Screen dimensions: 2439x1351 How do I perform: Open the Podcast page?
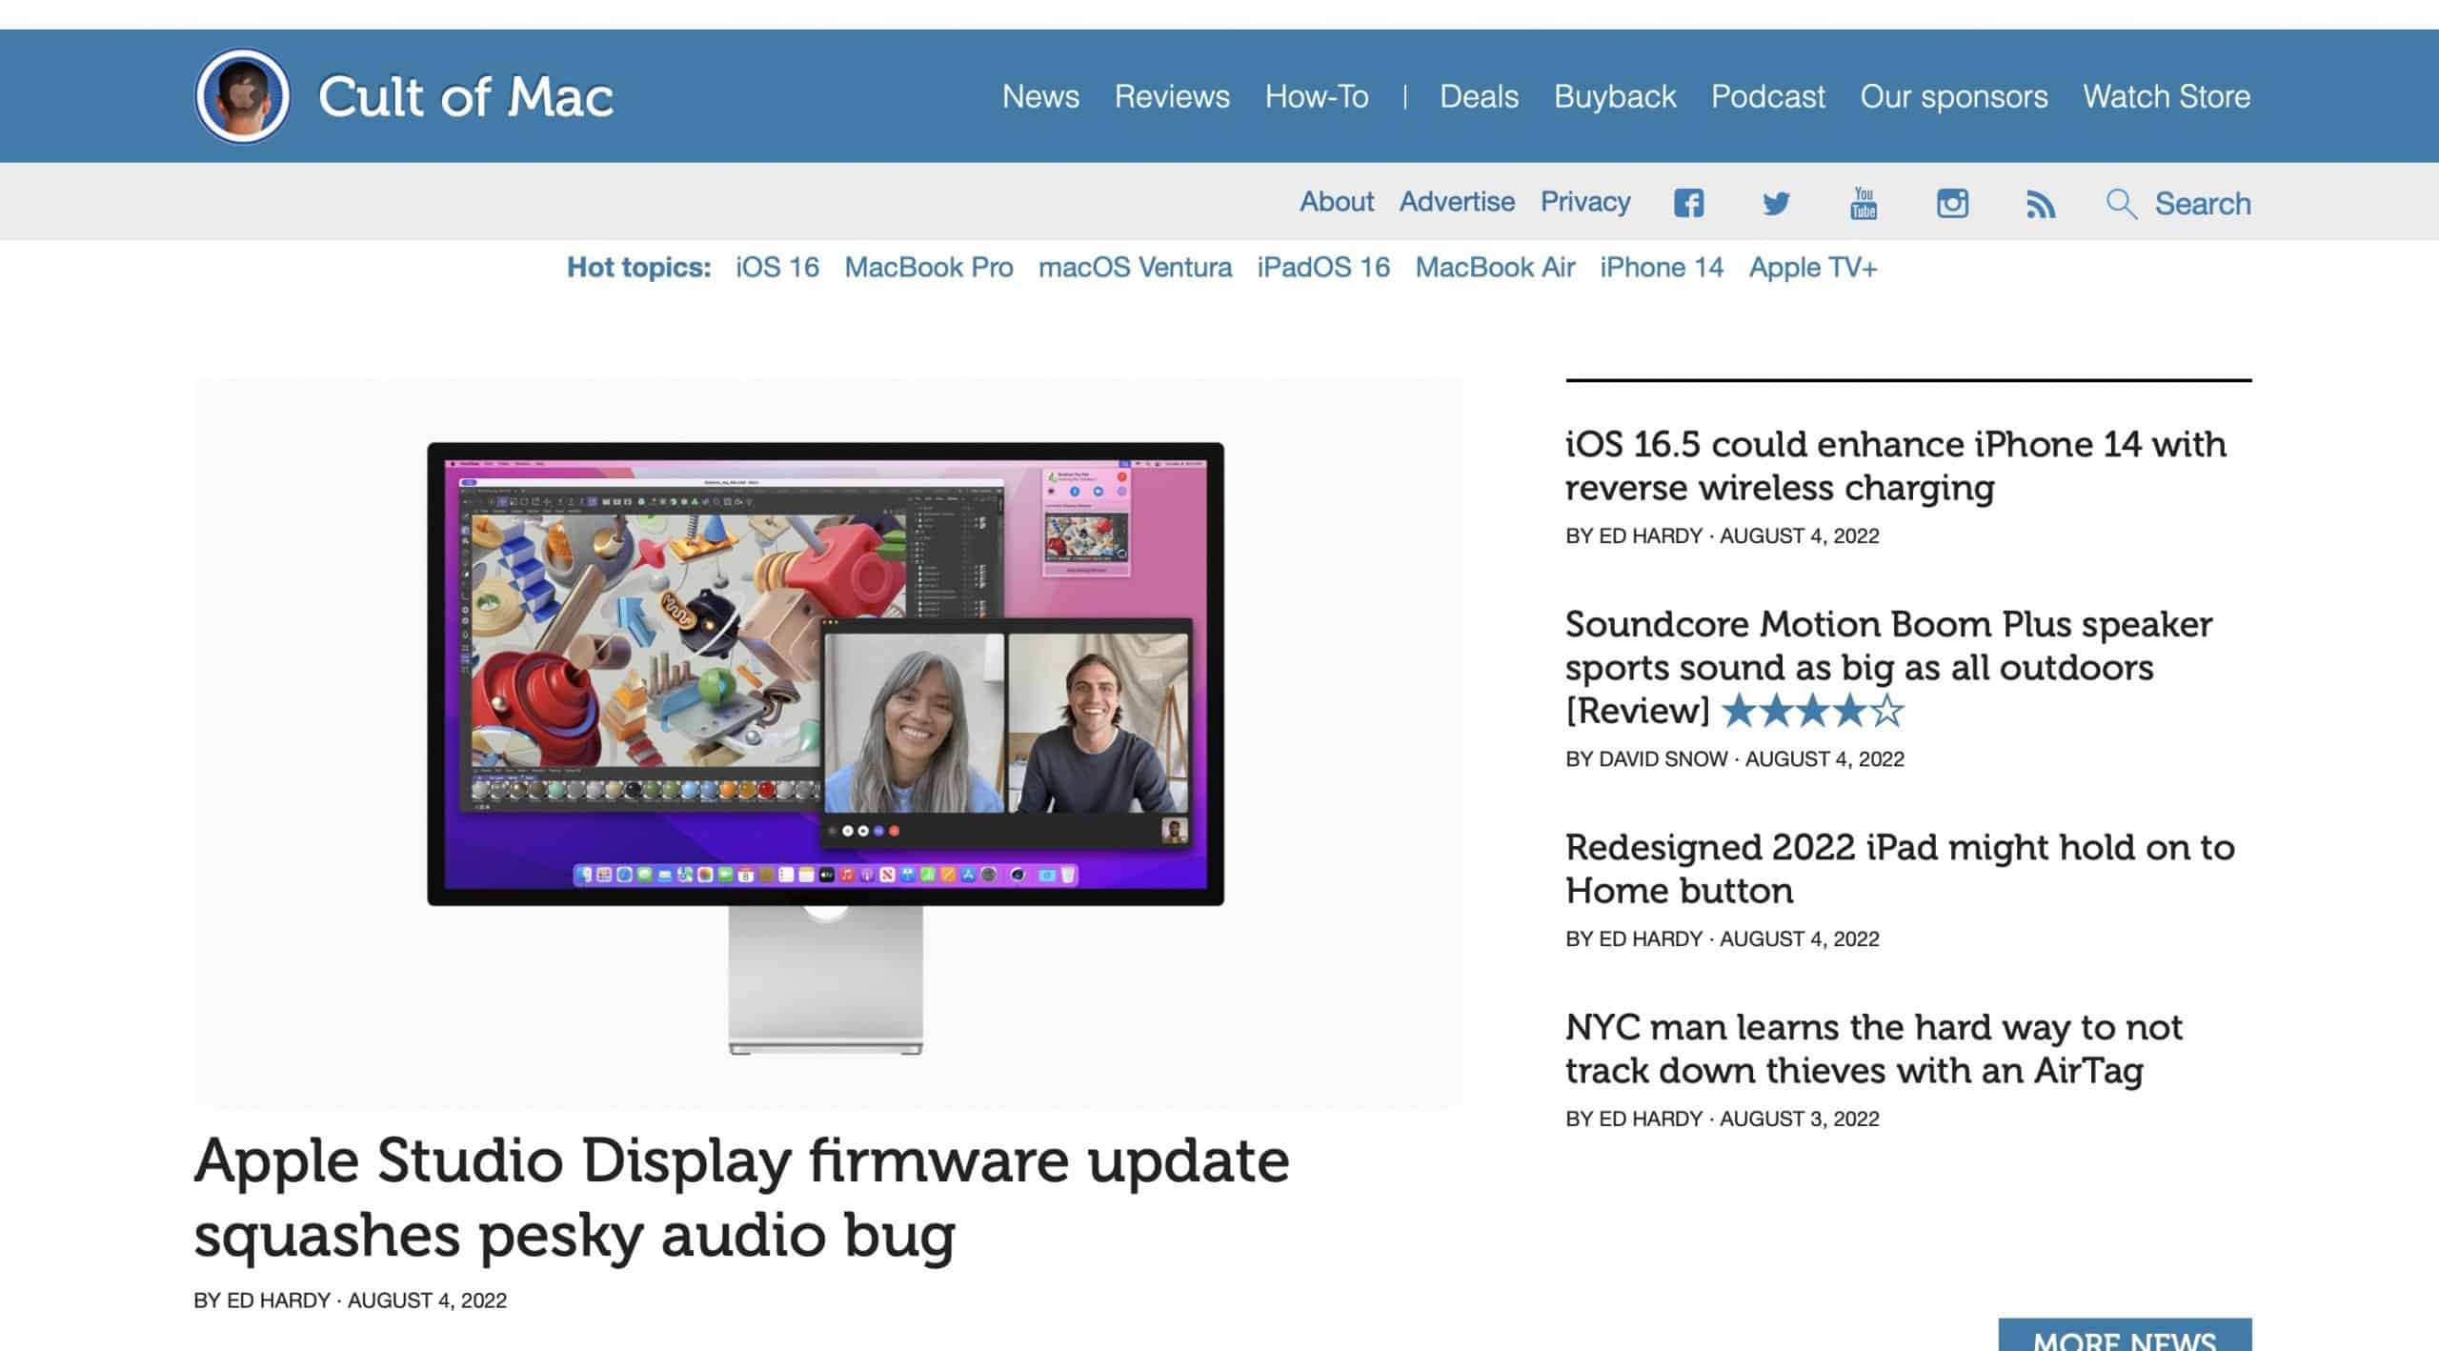click(x=1767, y=96)
